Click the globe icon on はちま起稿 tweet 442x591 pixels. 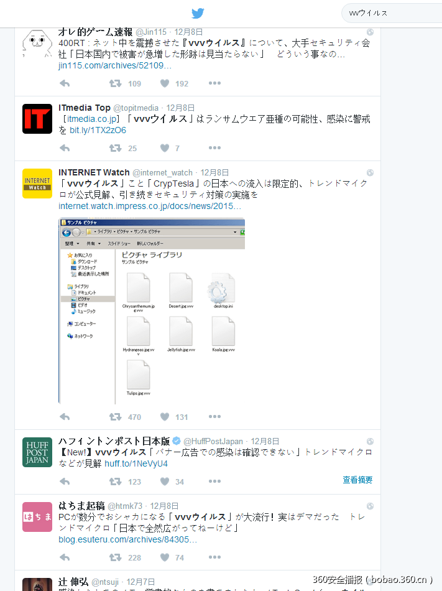pos(370,506)
